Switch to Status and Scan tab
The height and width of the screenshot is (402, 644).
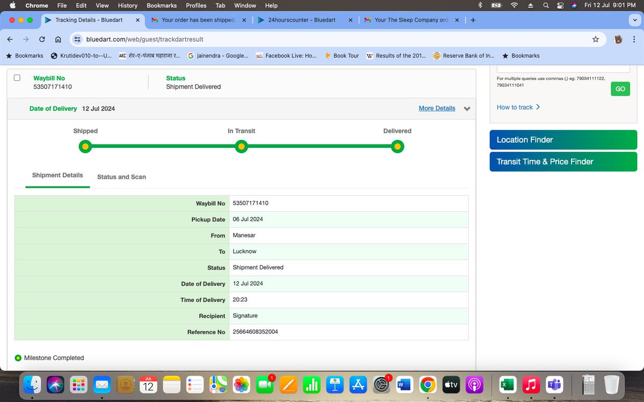click(121, 177)
